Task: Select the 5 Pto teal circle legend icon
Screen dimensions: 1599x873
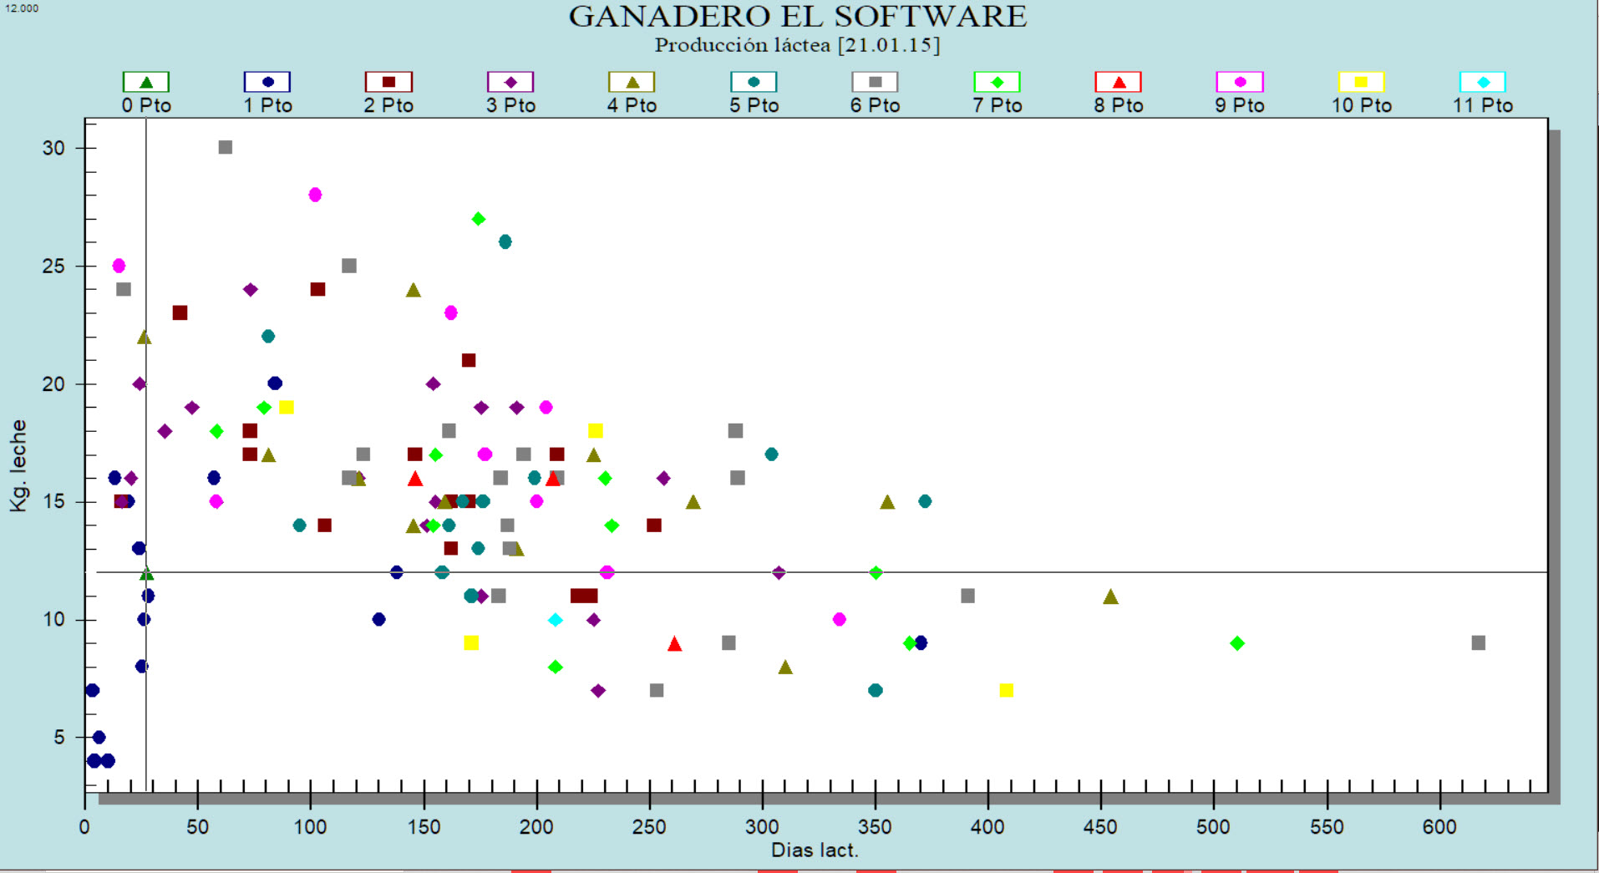Action: pos(754,82)
